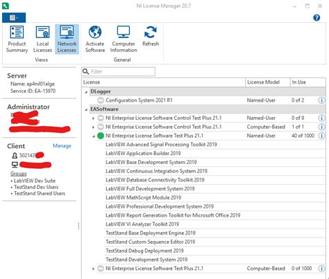Viewport: 329px width, 279px height.
Task: Show info for Configuration System 2021 R1
Action: (x=321, y=100)
